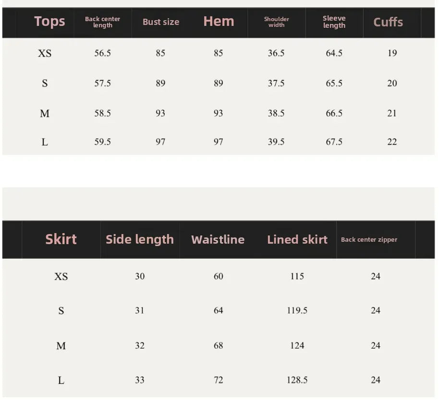
Task: Select the M bust size value 93
Action: pyautogui.click(x=160, y=113)
